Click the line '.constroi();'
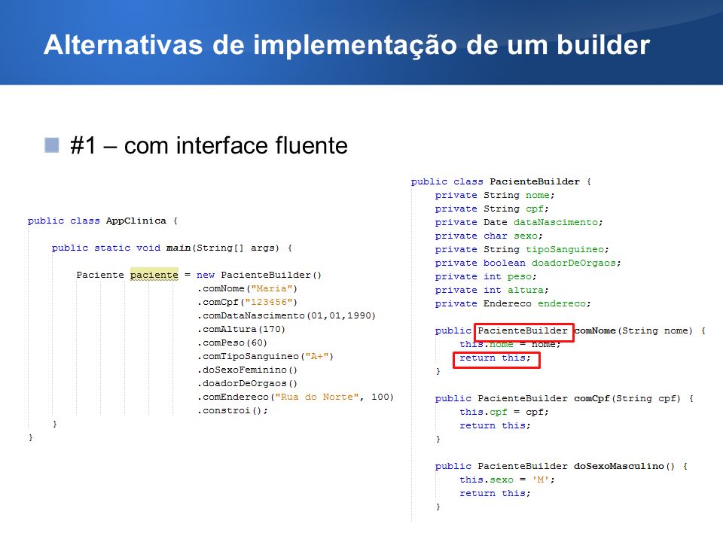This screenshot has width=723, height=542. click(x=233, y=411)
